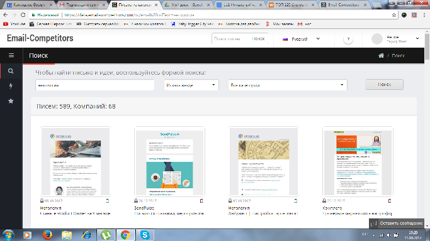Viewport: 430px width, 241px height.
Task: Open the SendPulse email thumbnail
Action: coord(169,161)
